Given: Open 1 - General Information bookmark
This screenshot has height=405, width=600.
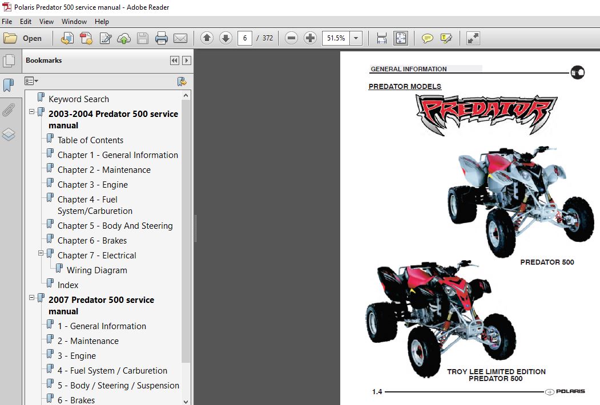Looking at the screenshot, I should click(x=102, y=326).
